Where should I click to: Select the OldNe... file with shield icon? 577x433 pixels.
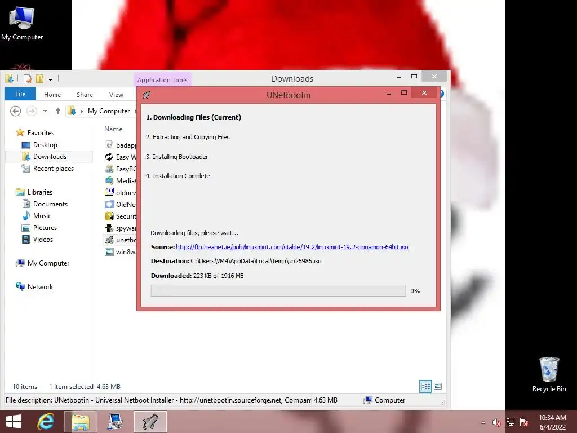[121, 204]
